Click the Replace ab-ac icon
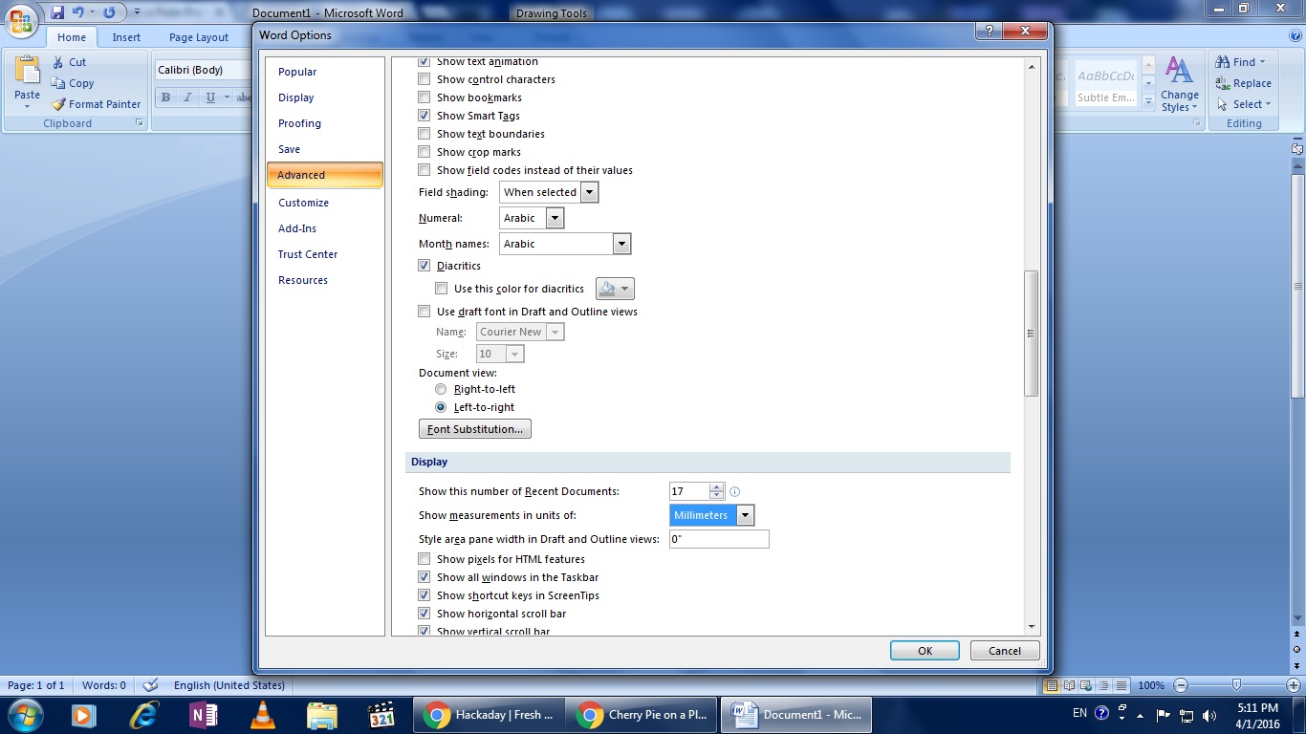This screenshot has height=734, width=1306. (x=1222, y=83)
